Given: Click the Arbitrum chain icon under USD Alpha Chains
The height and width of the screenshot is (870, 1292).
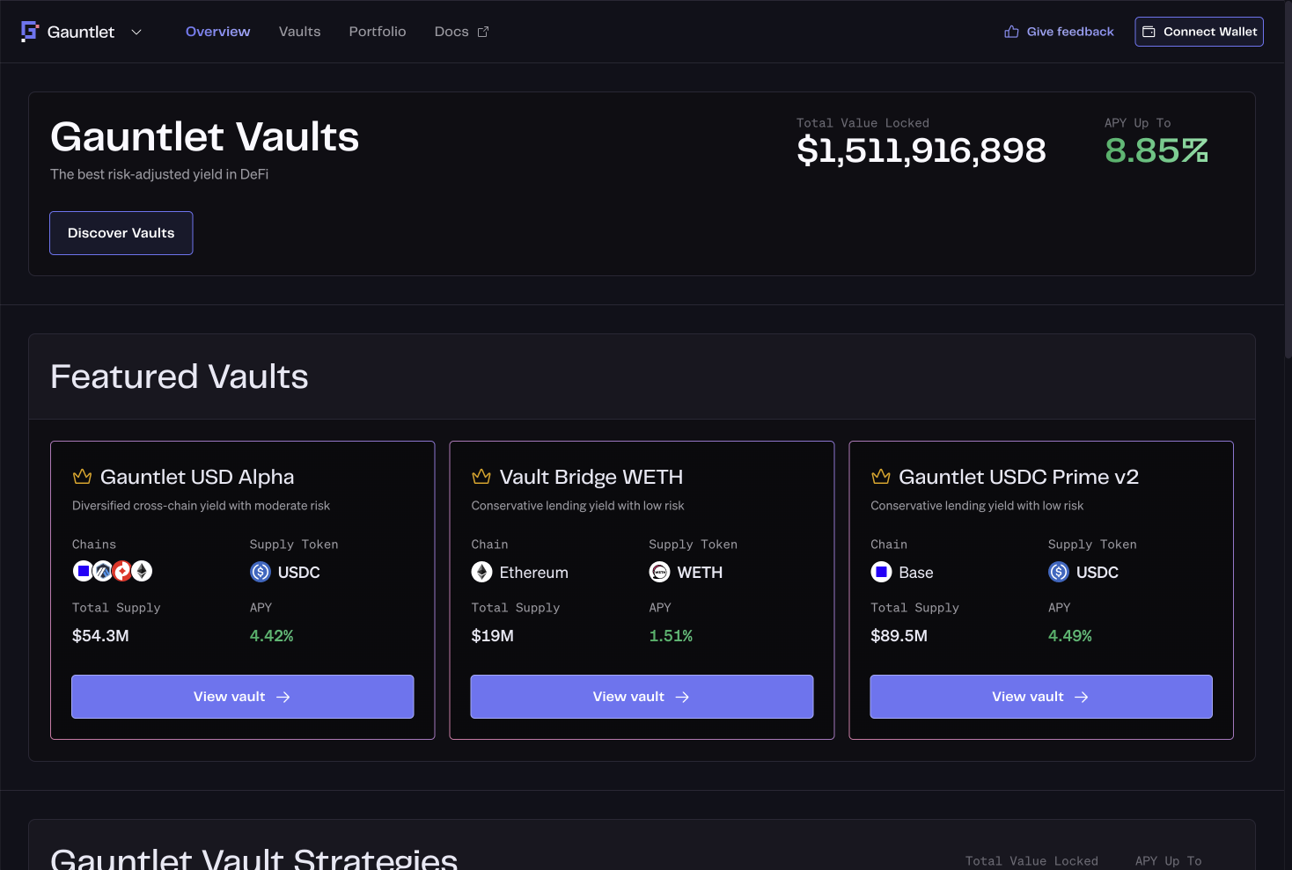Looking at the screenshot, I should (103, 572).
